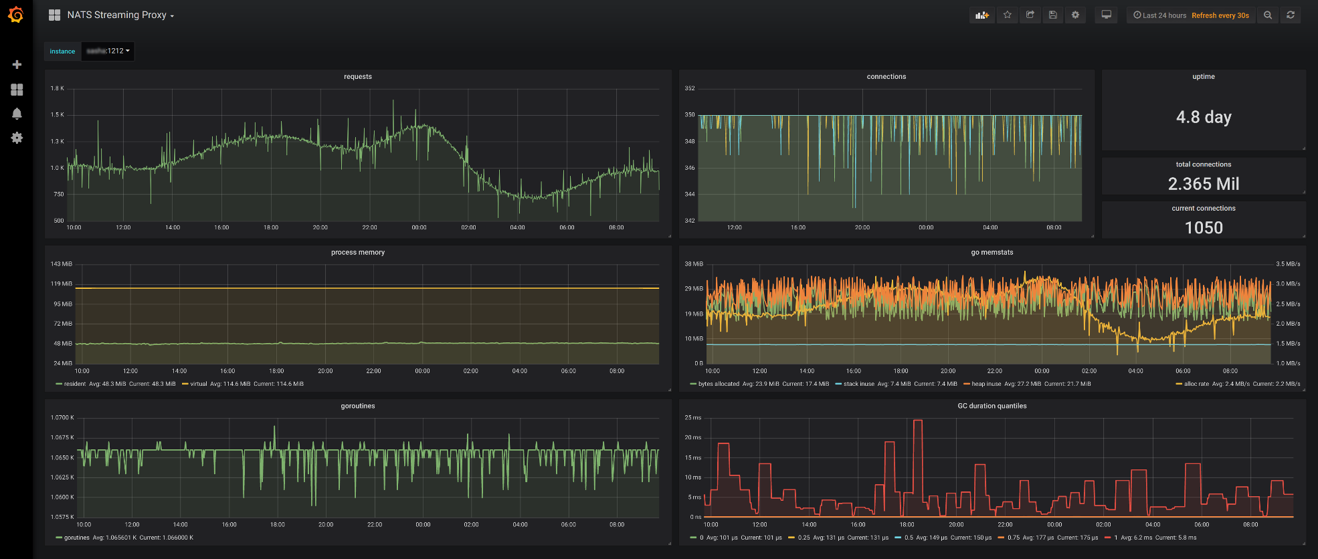Star this dashboard as favorite
The width and height of the screenshot is (1318, 559).
[1008, 15]
